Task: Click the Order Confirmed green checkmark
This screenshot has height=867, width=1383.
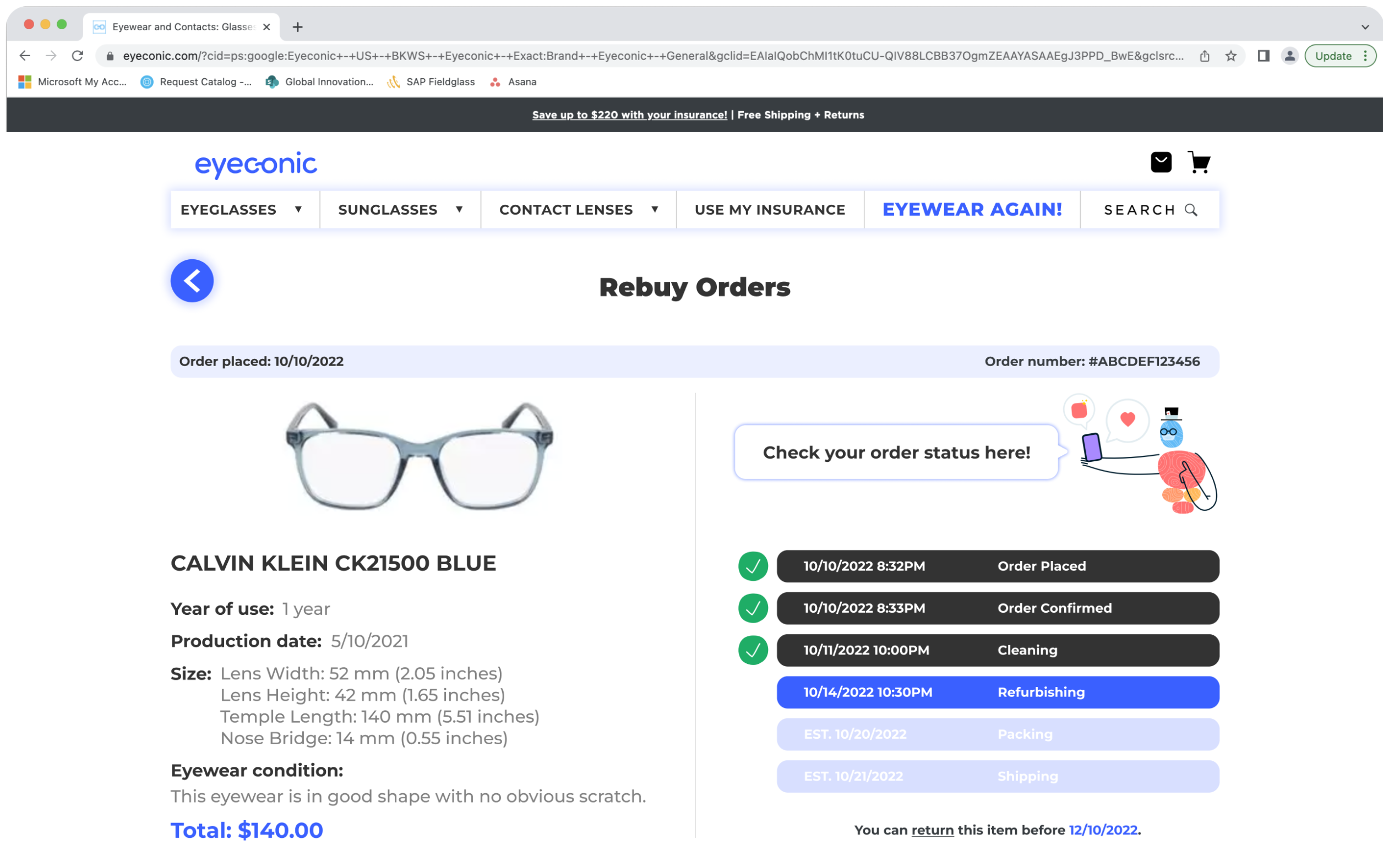Action: [x=753, y=608]
